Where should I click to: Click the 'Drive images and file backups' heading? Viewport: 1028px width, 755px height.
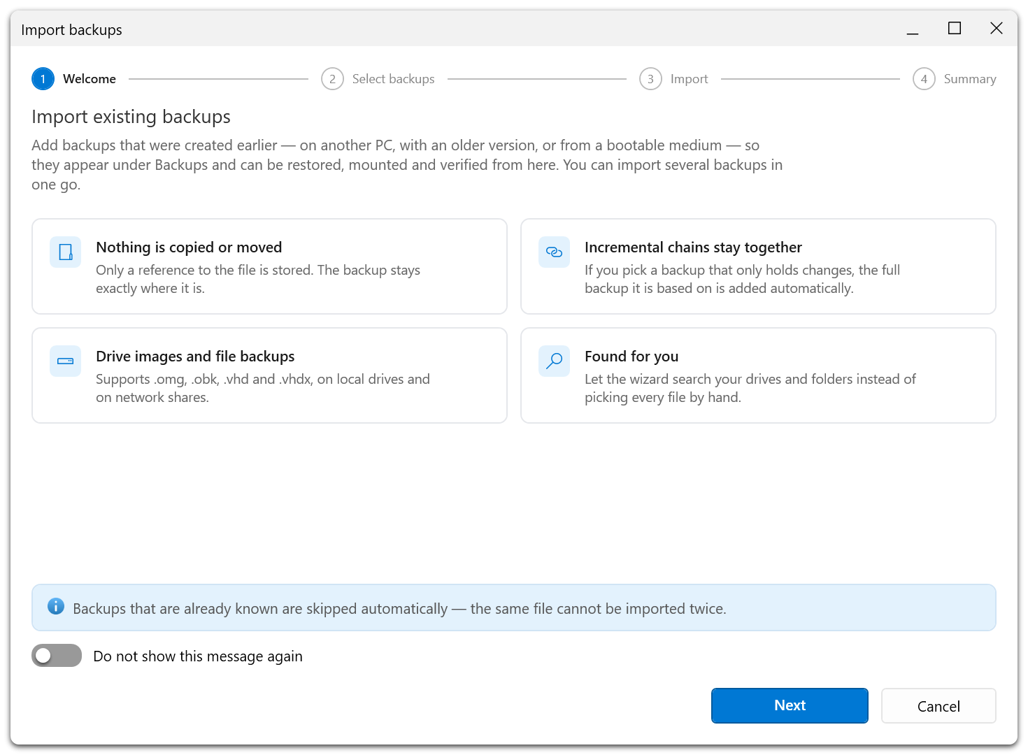[x=195, y=357]
